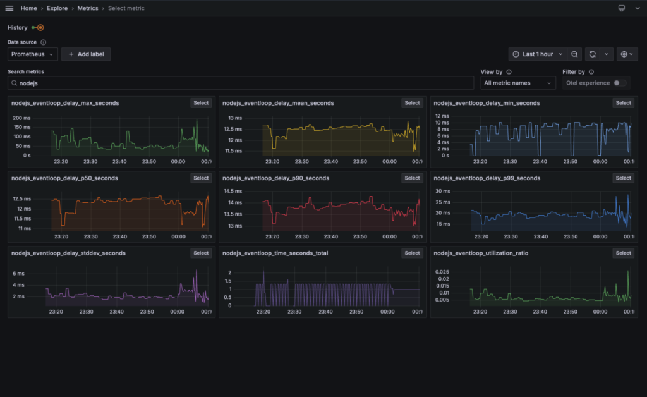This screenshot has width=647, height=397.
Task: Click the info icon next to View by
Action: point(509,72)
